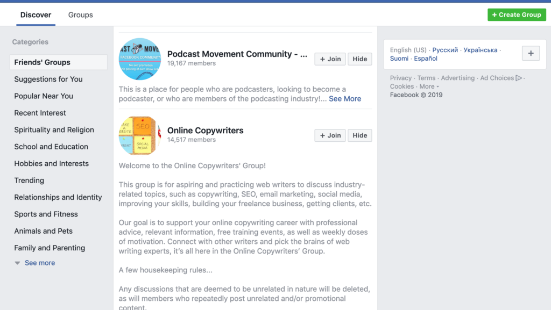
Task: Open Podcast Movement Community group avatar
Action: (140, 59)
